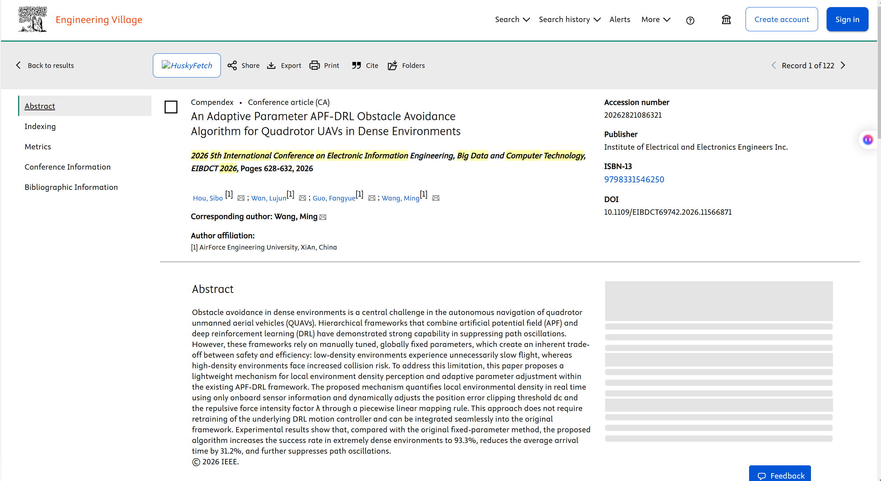Click corresponding author email envelope icon
Screen dimensions: 881x481
tap(323, 217)
